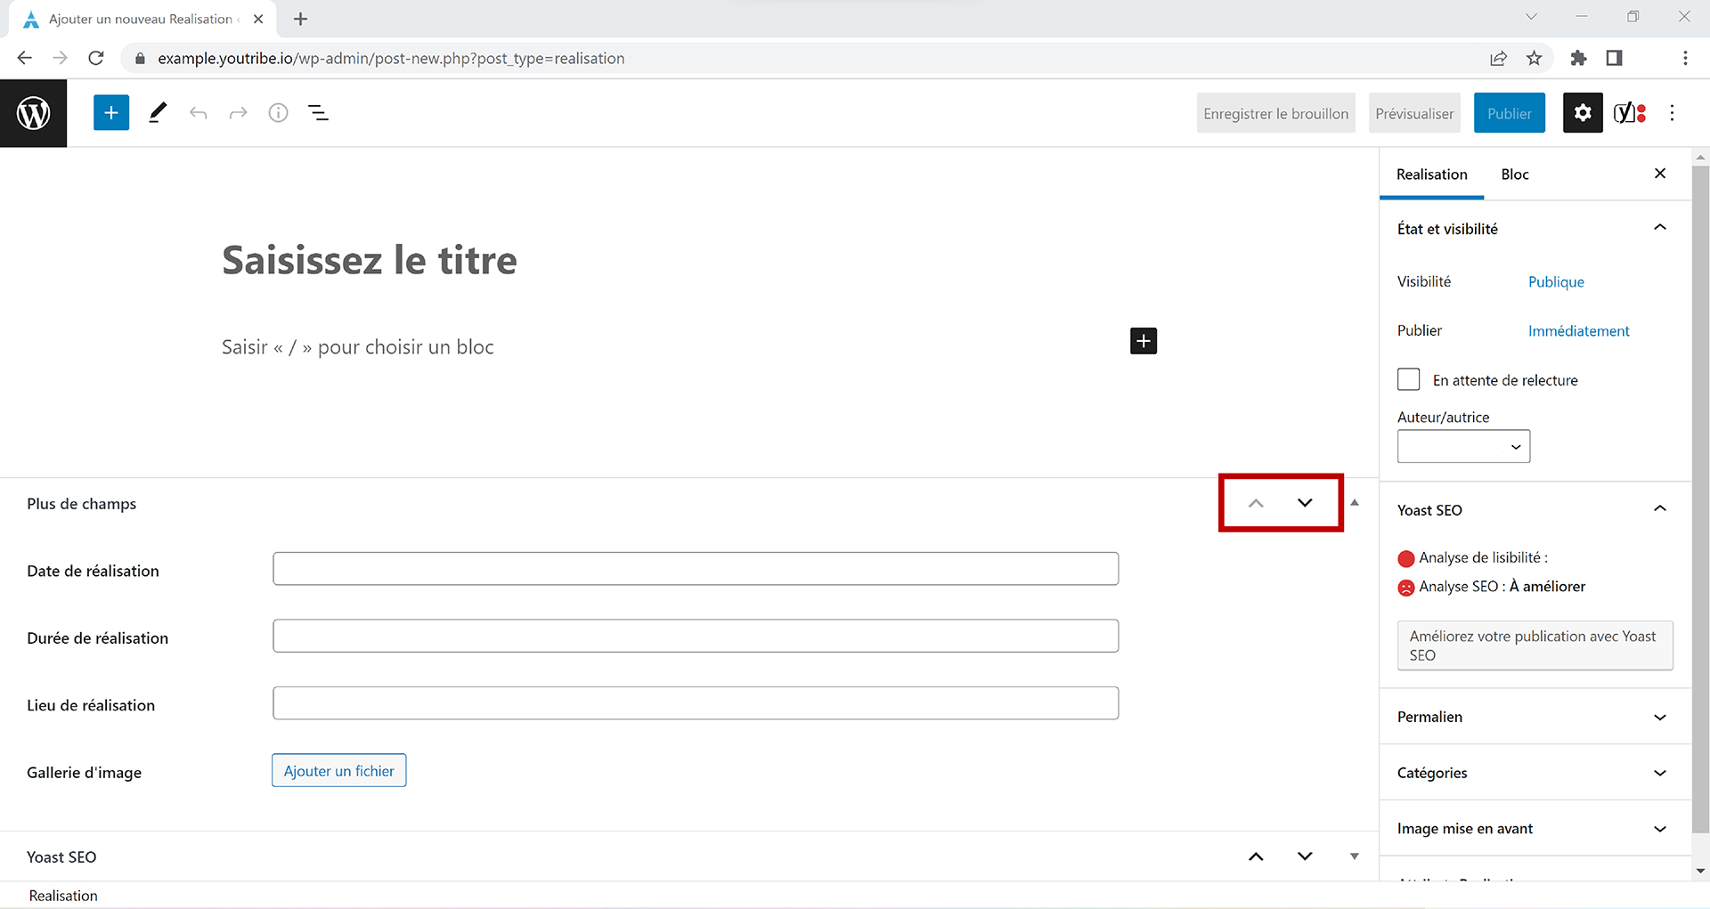Select the Realisation sidebar tab

[1431, 174]
